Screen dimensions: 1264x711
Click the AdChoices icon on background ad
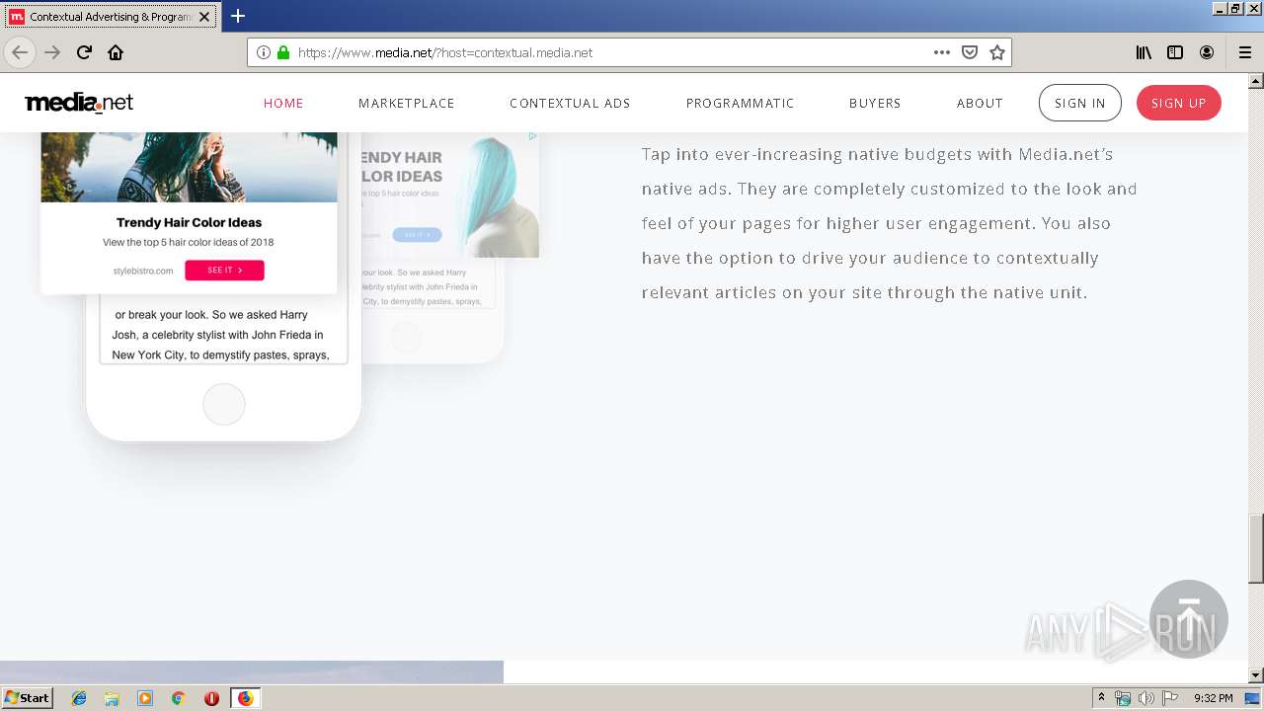coord(532,136)
